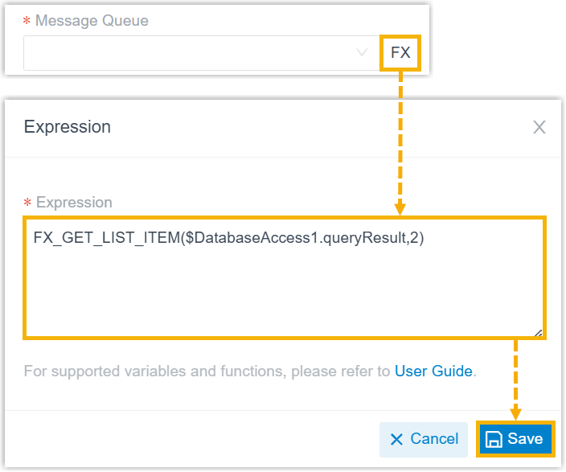Screen dimensions: 566x472
Task: Open the Message Queue combo box field
Action: 201,53
